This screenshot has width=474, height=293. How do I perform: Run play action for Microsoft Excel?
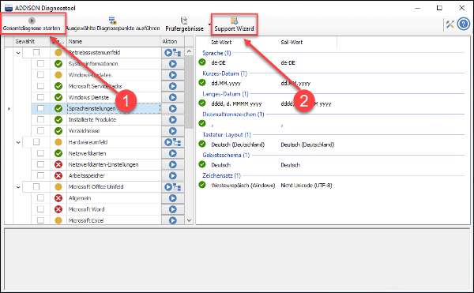[172, 220]
